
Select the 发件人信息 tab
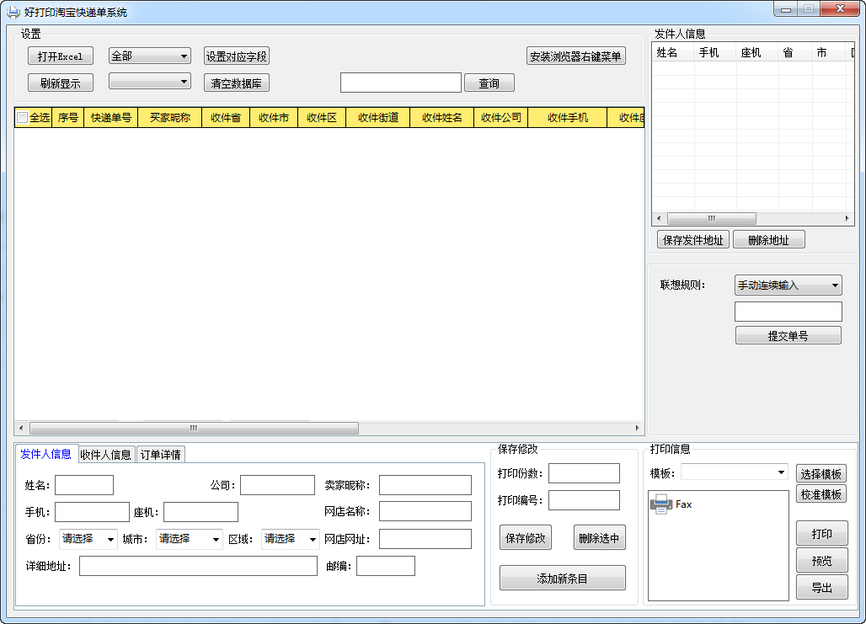(46, 454)
